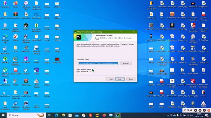The width and height of the screenshot is (211, 118).
Task: Select the Oracle VM VirtualBox shortcut
Action: (26, 39)
